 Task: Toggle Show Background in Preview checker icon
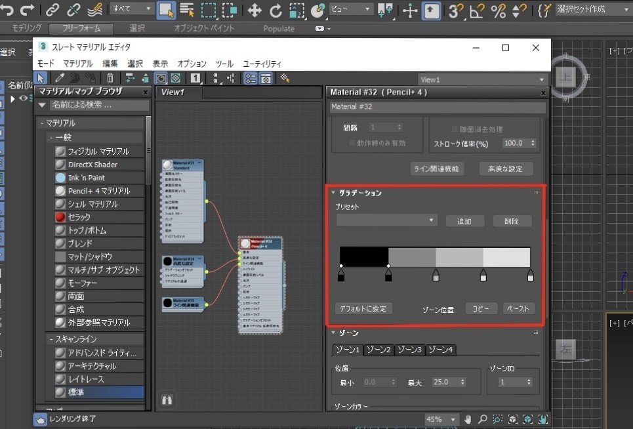(x=176, y=78)
